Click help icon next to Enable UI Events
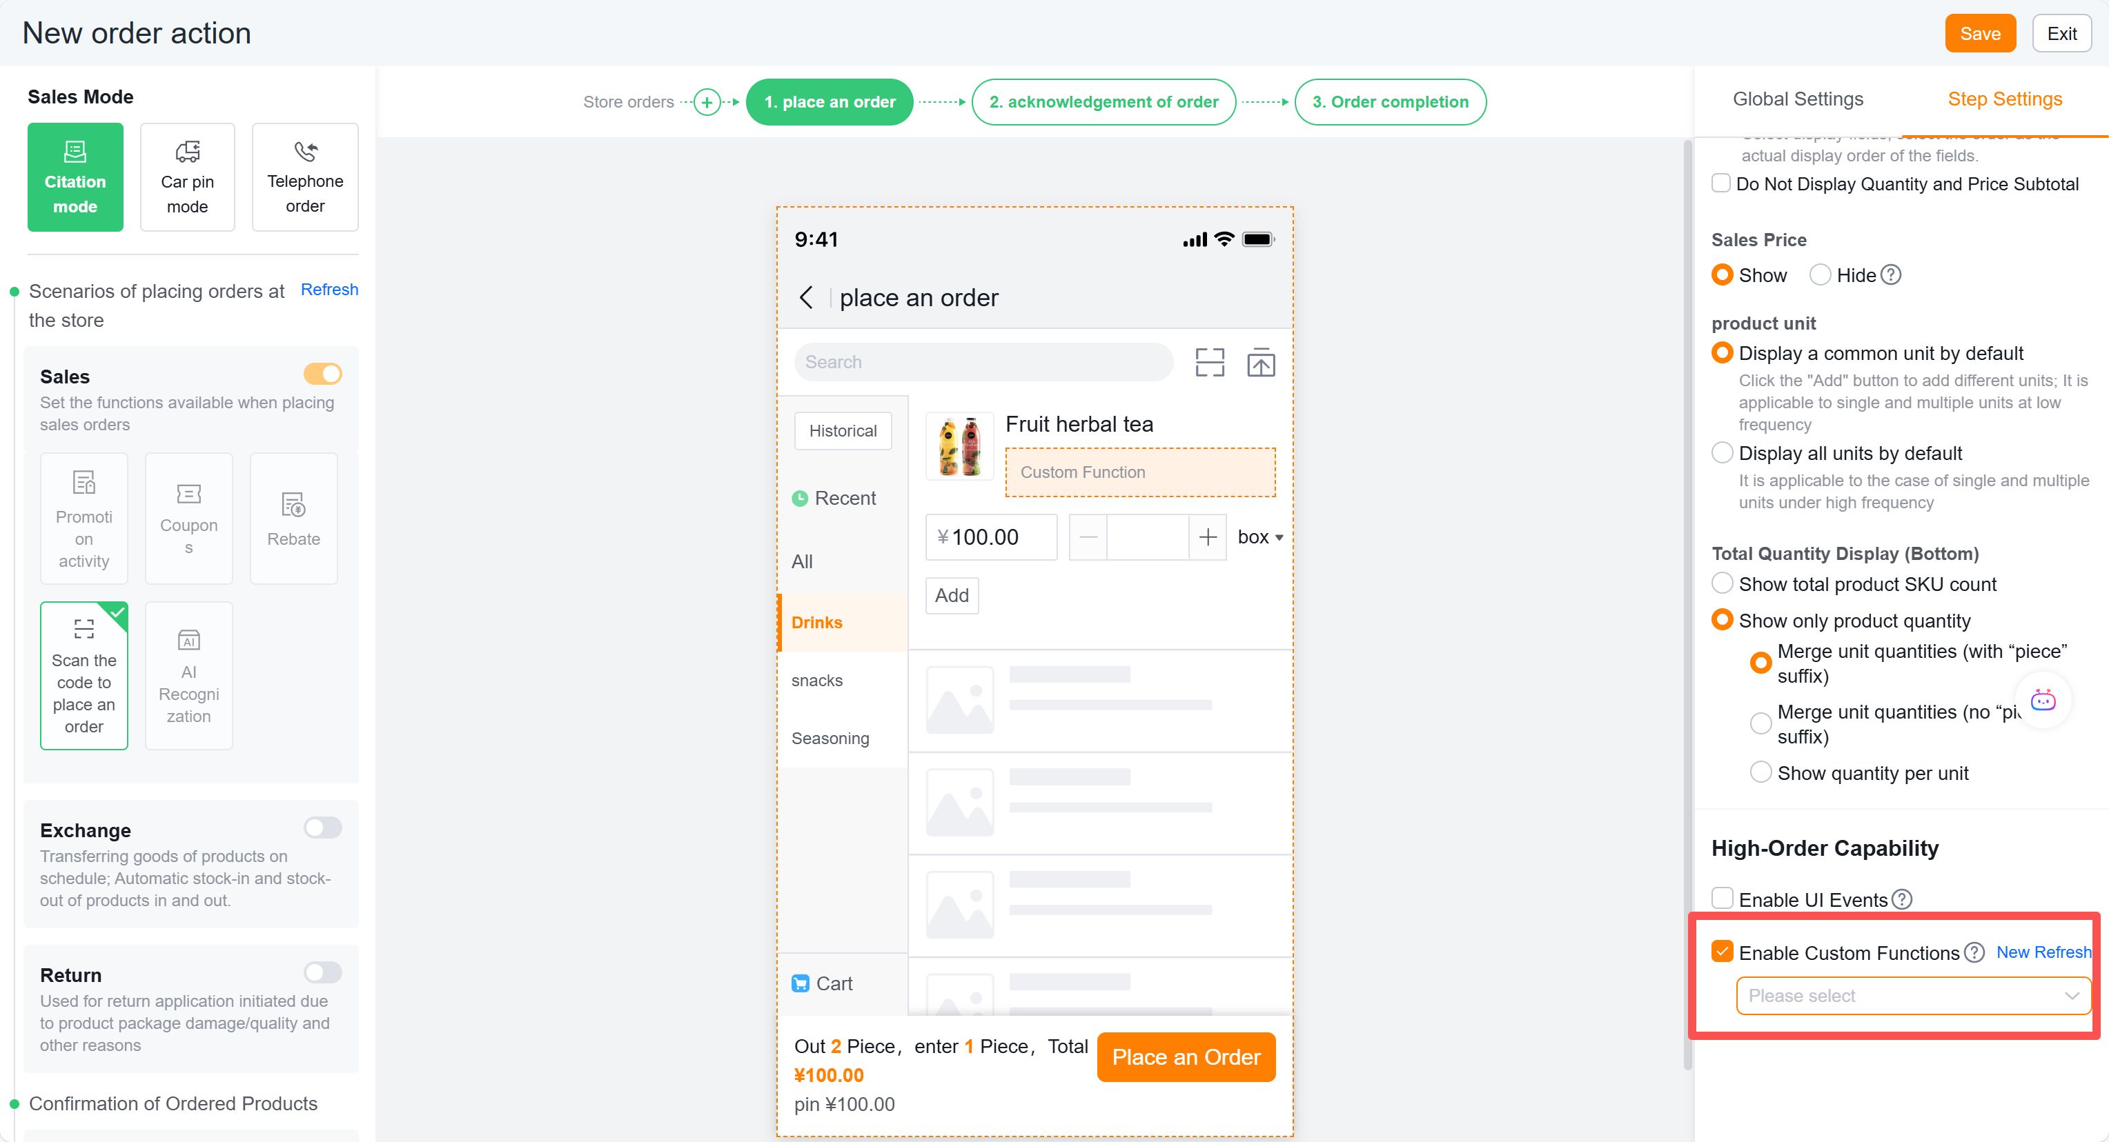2109x1142 pixels. coord(1903,899)
